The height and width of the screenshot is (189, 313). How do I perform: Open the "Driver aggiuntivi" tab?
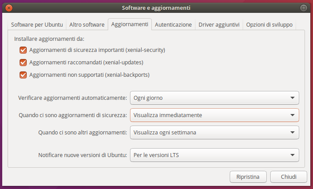219,25
